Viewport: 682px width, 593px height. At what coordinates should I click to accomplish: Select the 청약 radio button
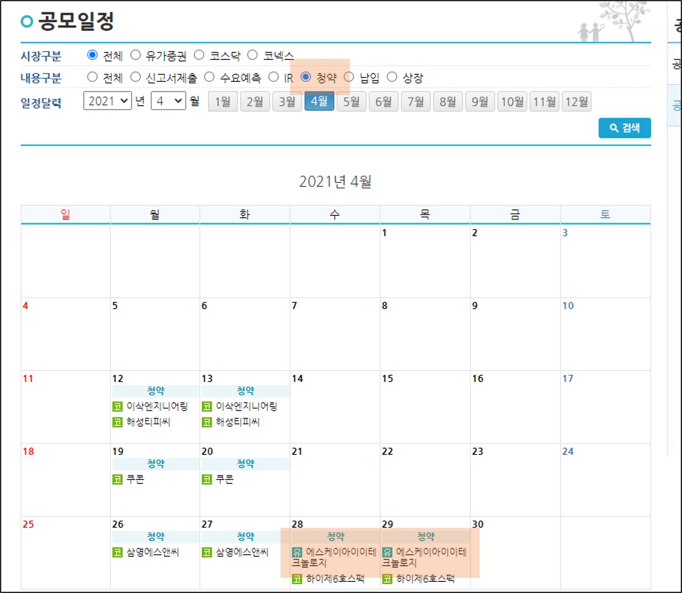point(306,77)
